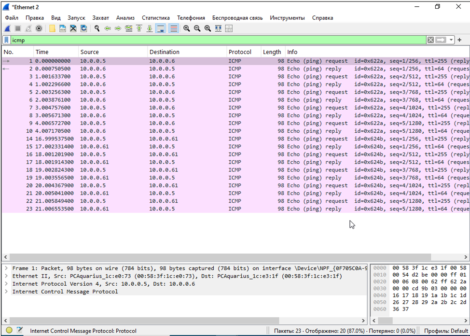Clear the icmp display filter
This screenshot has height=336, width=470.
click(x=430, y=40)
